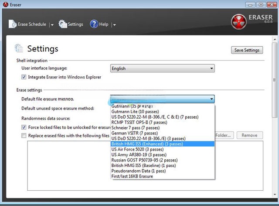Click the Erase Schedule document icon
The height and width of the screenshot is (206, 279).
pyautogui.click(x=13, y=24)
